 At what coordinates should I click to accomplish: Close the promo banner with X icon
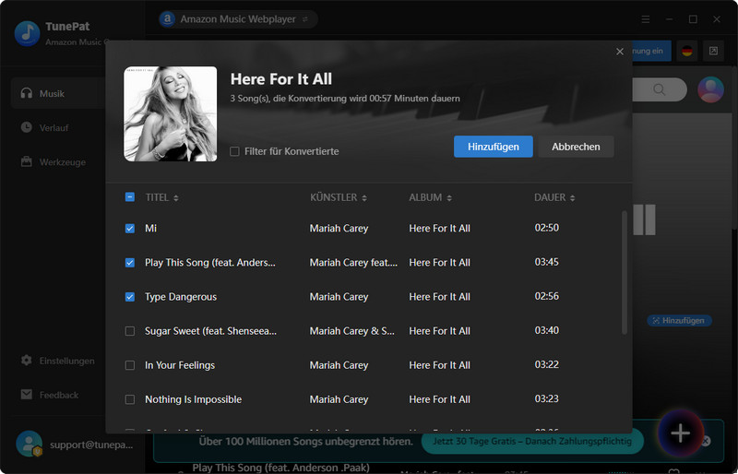click(706, 441)
